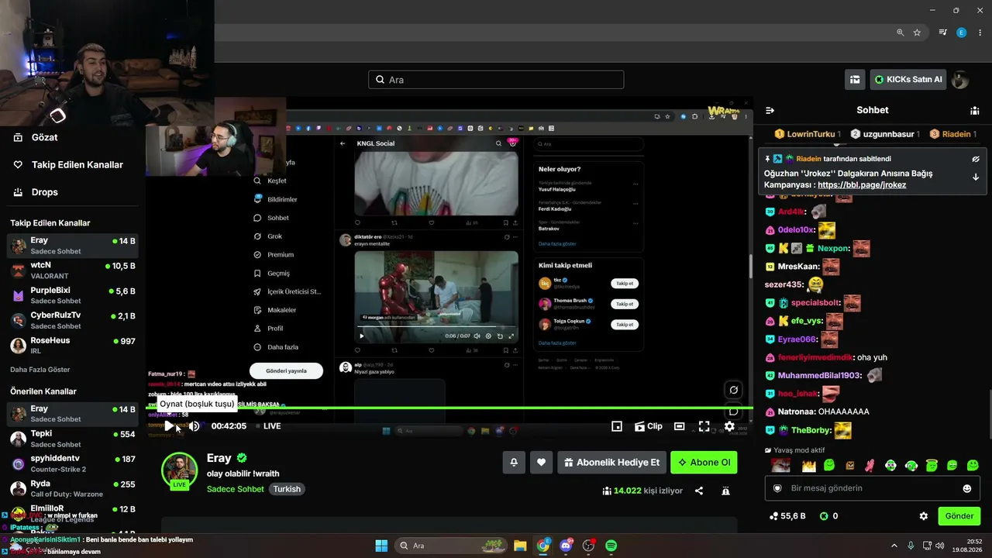Expand the pinned message with down arrow
The image size is (992, 558).
[976, 177]
